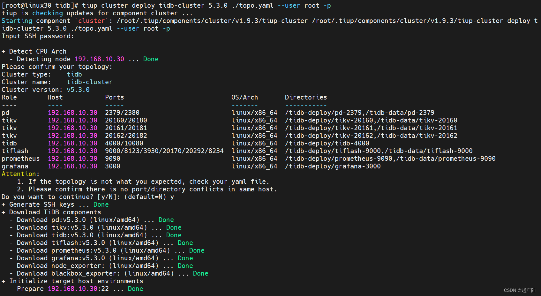Click 'Done' after Detecting node 192.168.10.30
This screenshot has height=296, width=541.
tap(151, 59)
